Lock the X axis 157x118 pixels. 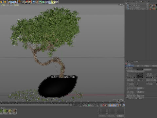coord(9,2)
